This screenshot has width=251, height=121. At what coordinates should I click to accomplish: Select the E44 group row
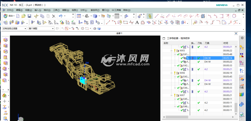pos(198,88)
